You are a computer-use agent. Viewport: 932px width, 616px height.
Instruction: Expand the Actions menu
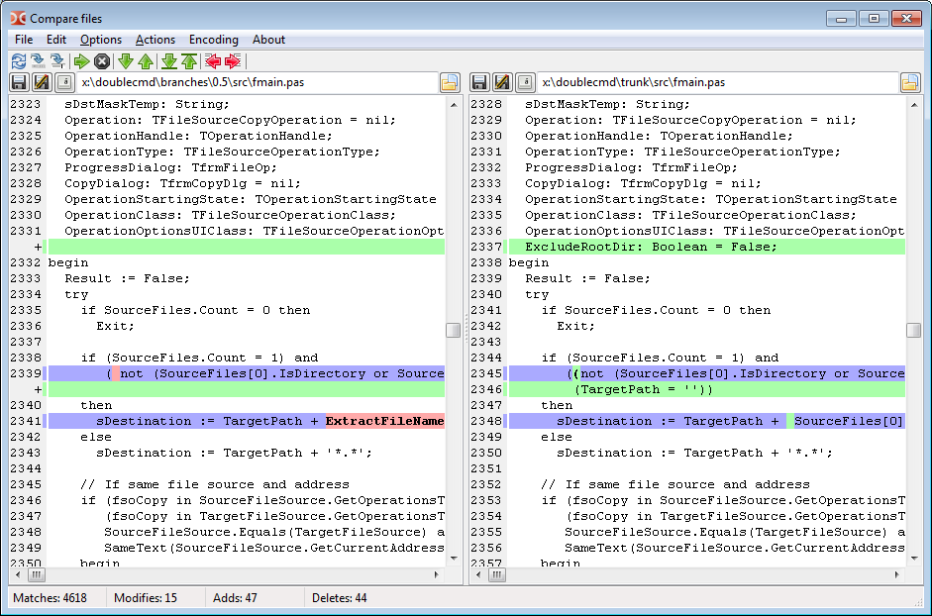pyautogui.click(x=155, y=40)
